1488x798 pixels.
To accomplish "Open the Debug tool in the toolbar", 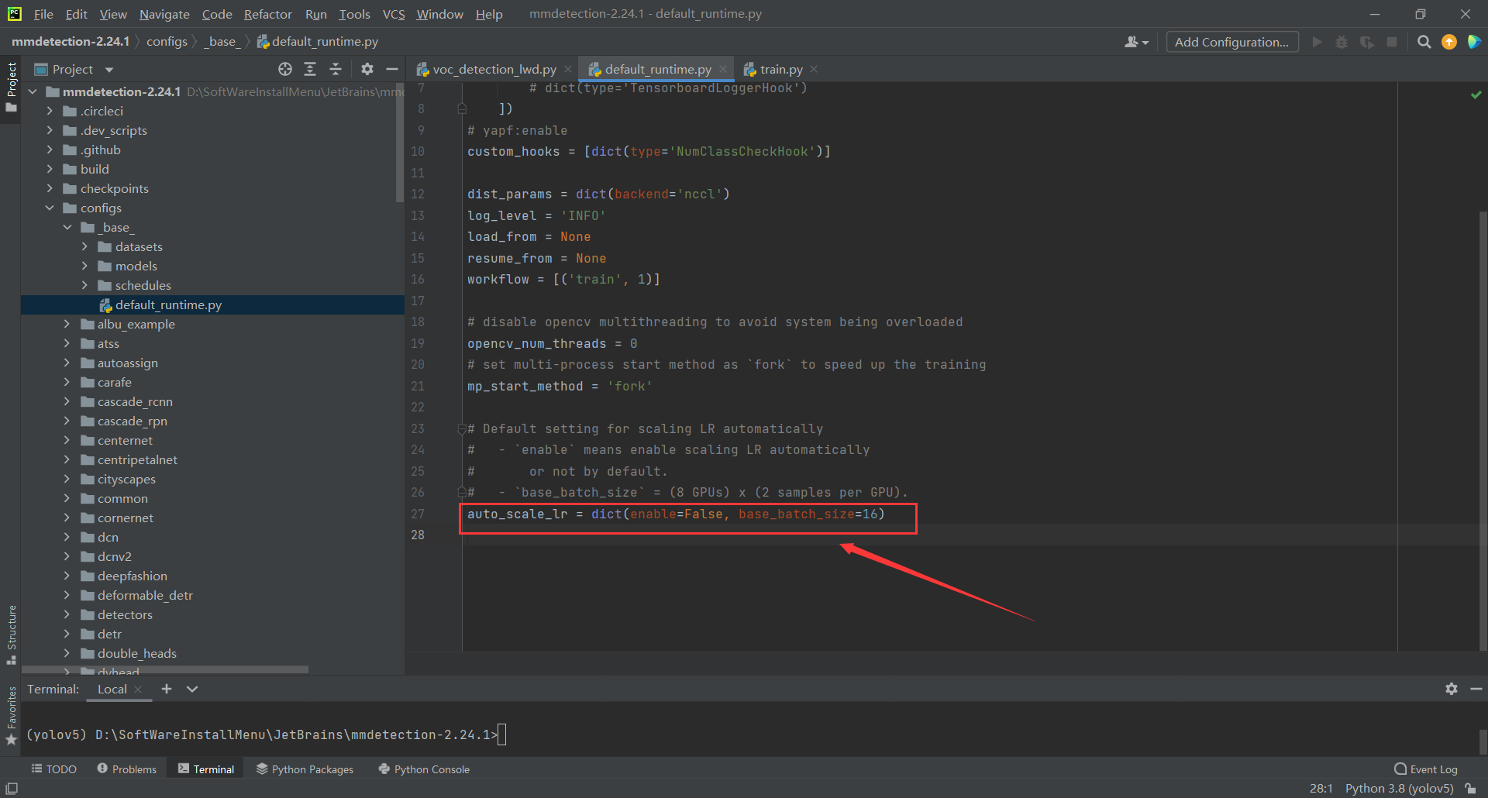I will tap(1342, 42).
